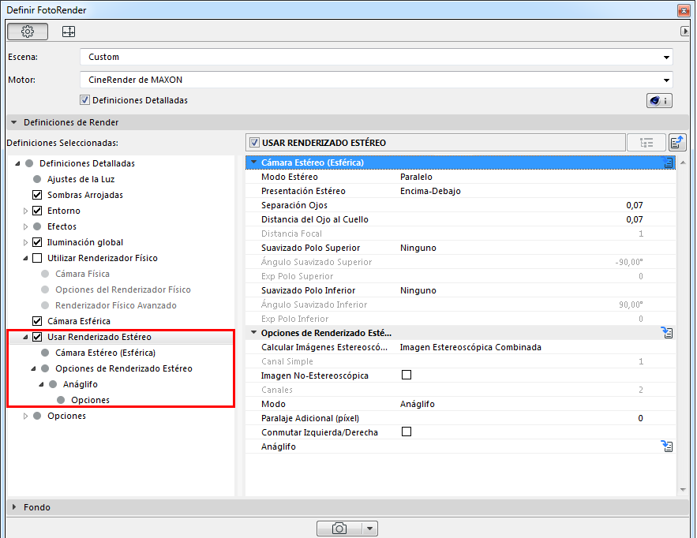Open the settings gear tab

click(28, 32)
